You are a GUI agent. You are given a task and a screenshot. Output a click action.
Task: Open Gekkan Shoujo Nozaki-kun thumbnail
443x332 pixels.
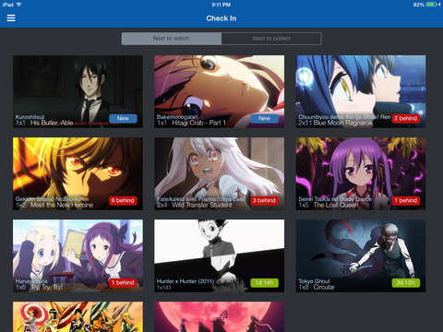78,173
